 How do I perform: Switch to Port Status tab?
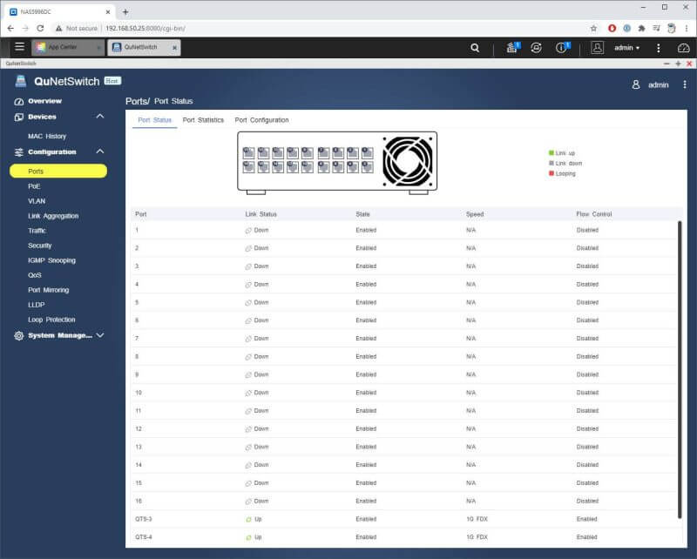point(154,120)
